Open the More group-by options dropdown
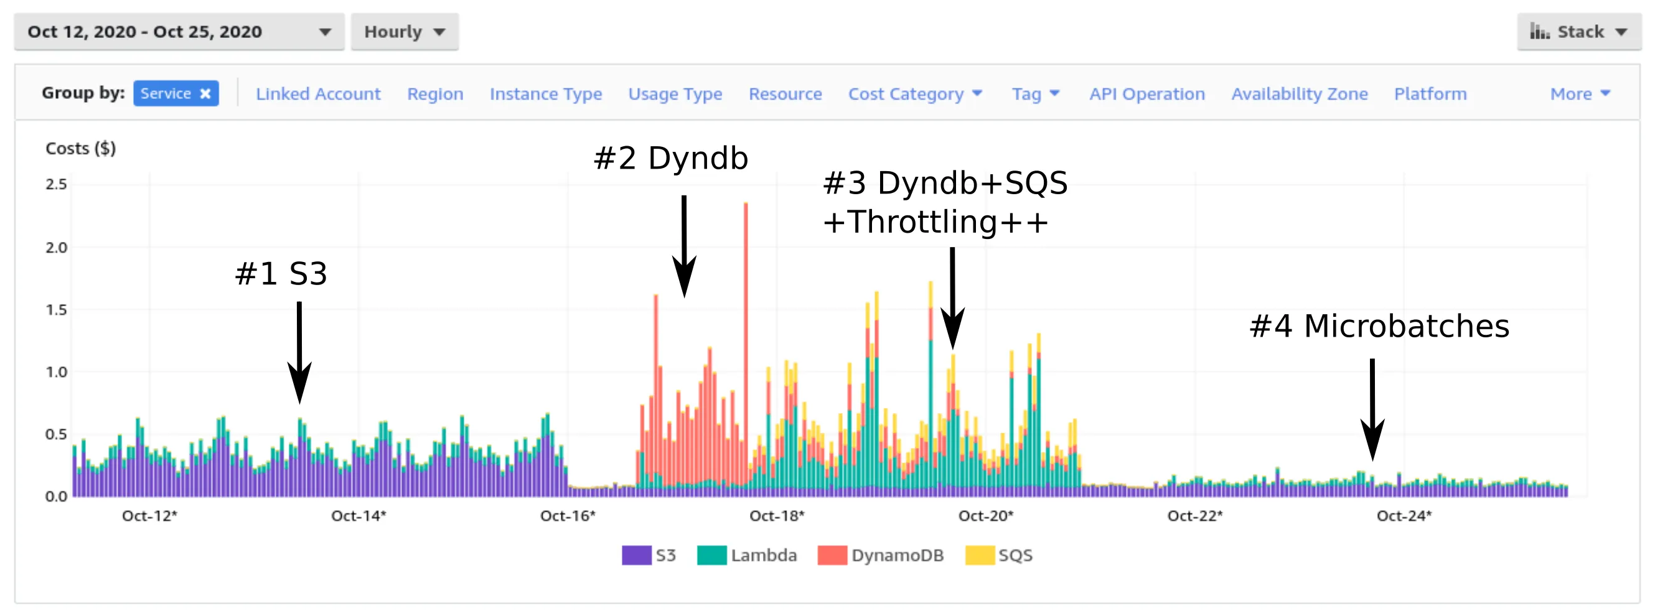 pyautogui.click(x=1580, y=94)
